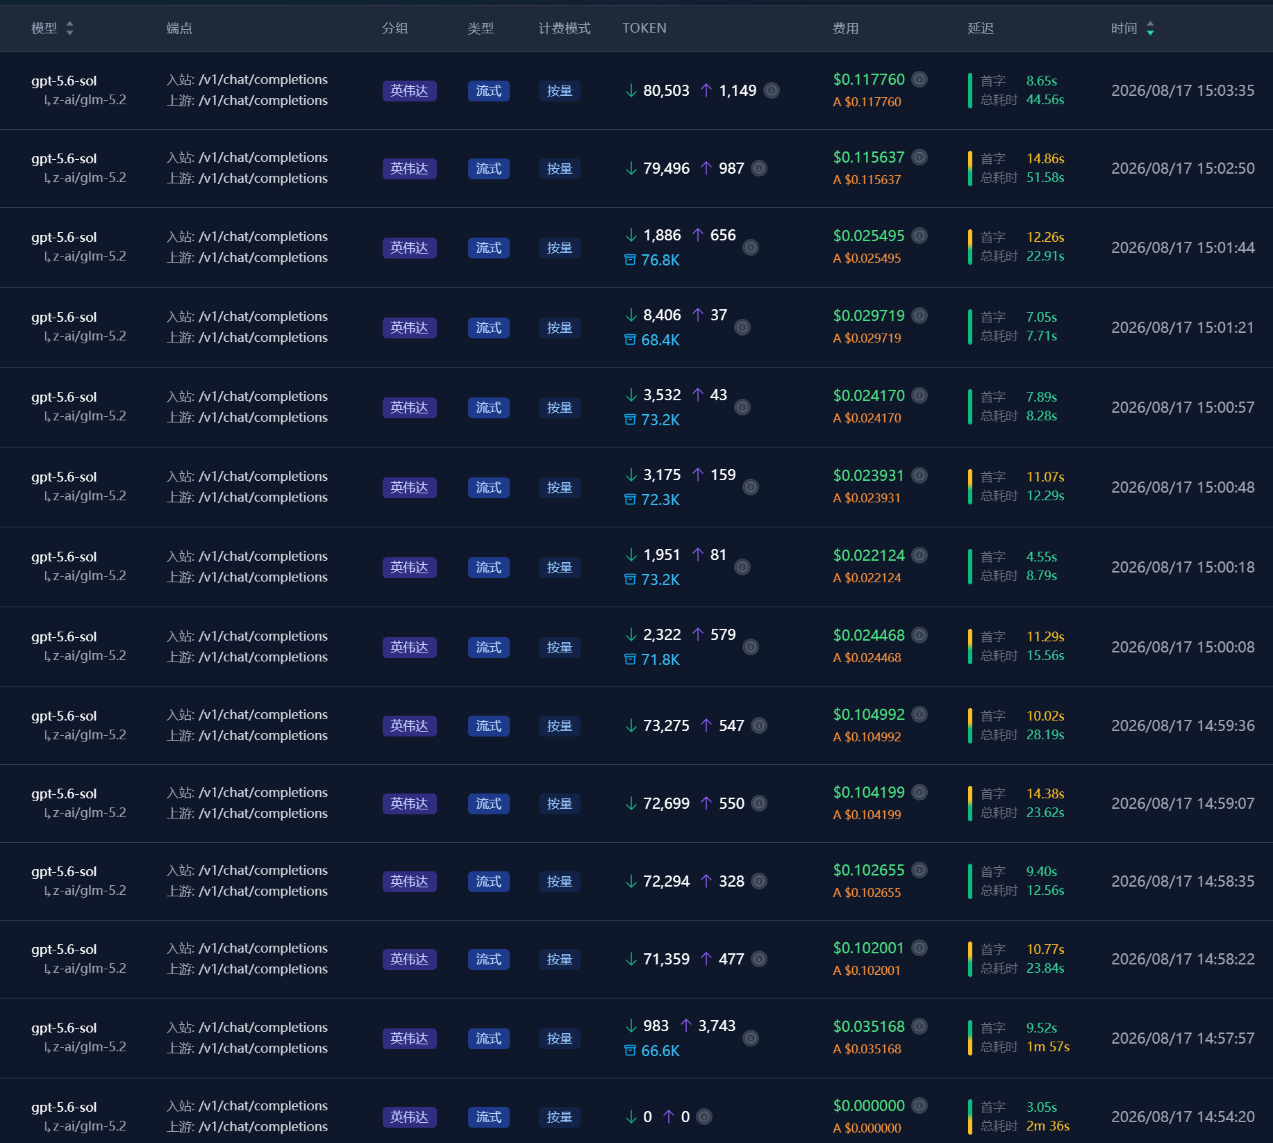
Task: Click the 类型 column header
Action: pos(481,28)
